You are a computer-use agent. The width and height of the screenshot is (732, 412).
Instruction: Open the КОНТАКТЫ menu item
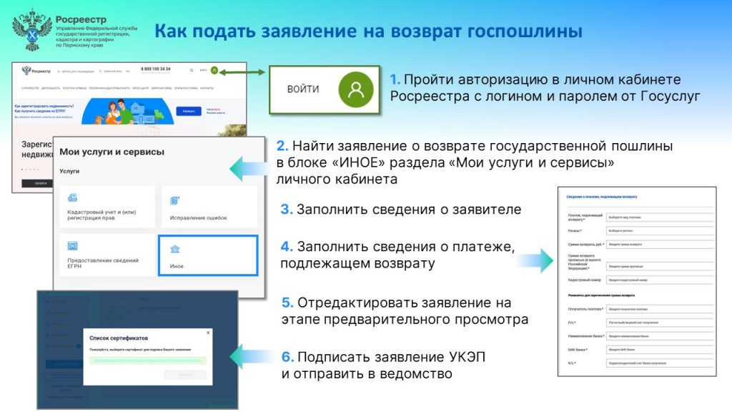pos(207,88)
